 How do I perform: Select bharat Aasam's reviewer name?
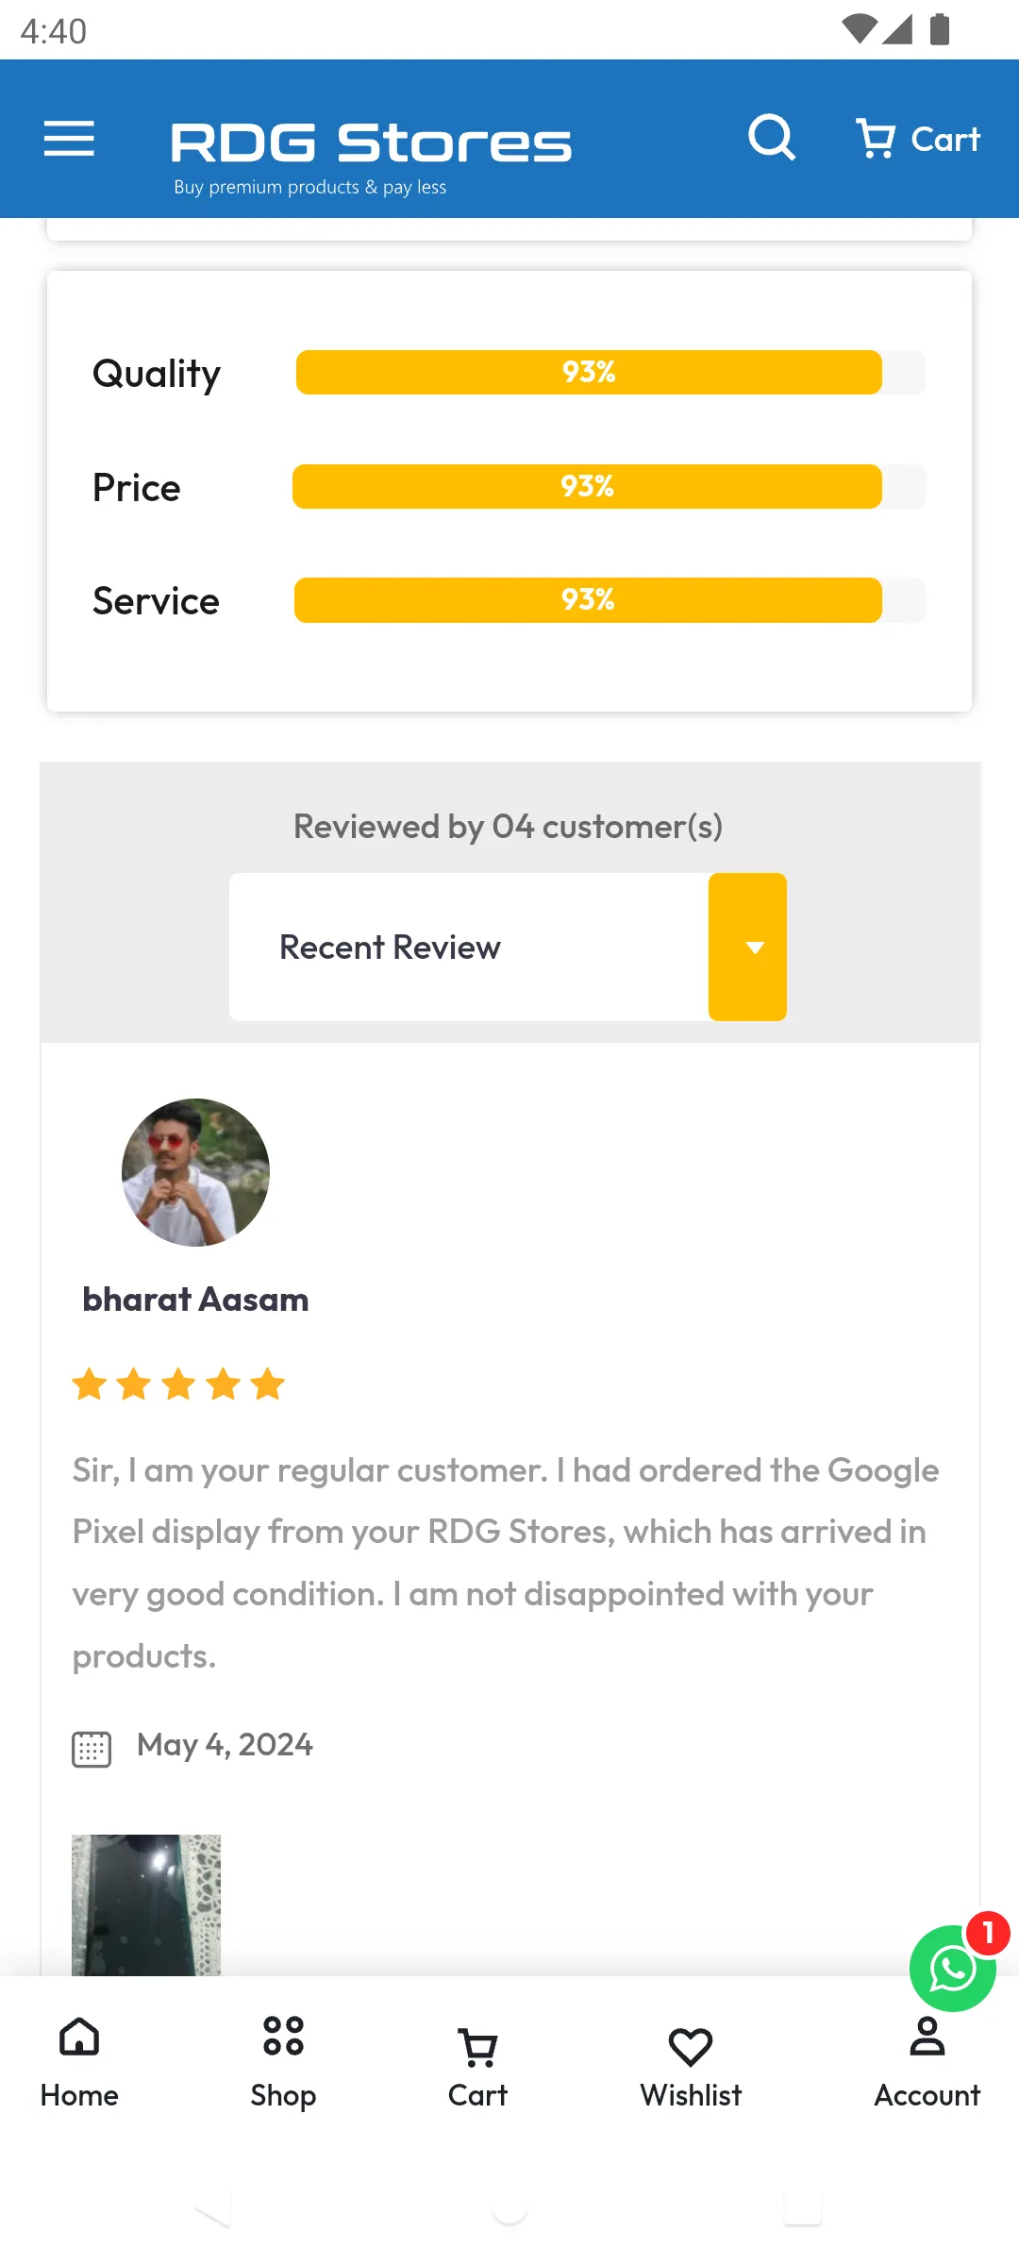tap(194, 1298)
